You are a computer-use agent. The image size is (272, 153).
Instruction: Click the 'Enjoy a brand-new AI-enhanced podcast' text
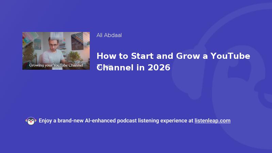point(88,121)
